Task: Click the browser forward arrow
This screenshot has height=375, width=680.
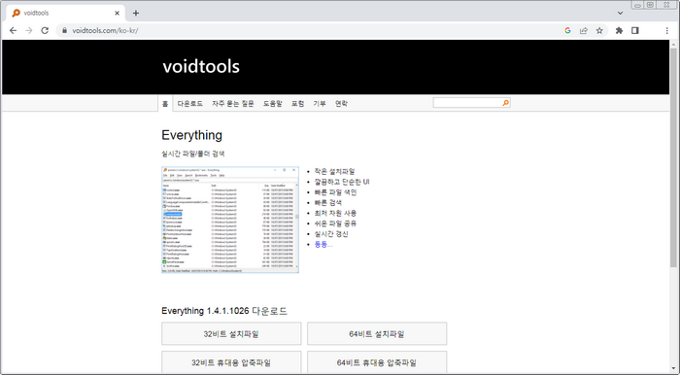Action: coord(28,30)
